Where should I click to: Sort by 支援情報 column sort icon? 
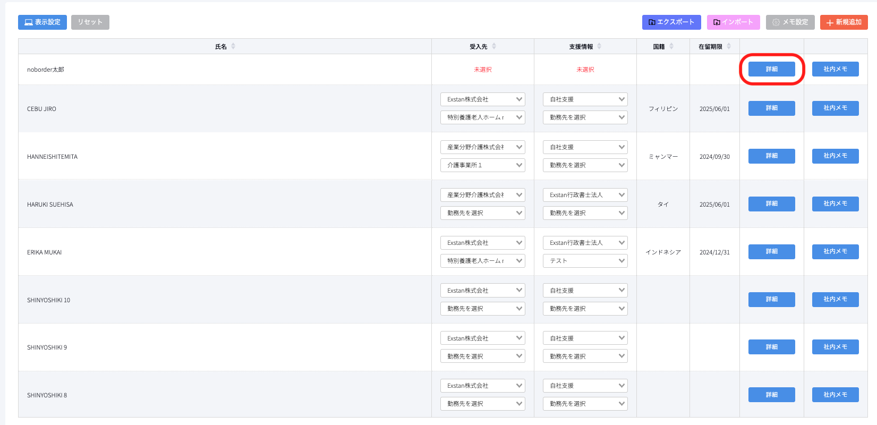[599, 47]
